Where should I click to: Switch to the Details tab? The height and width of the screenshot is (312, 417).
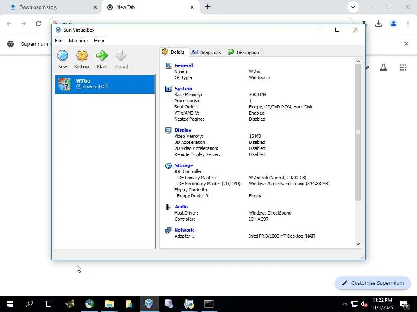[173, 52]
